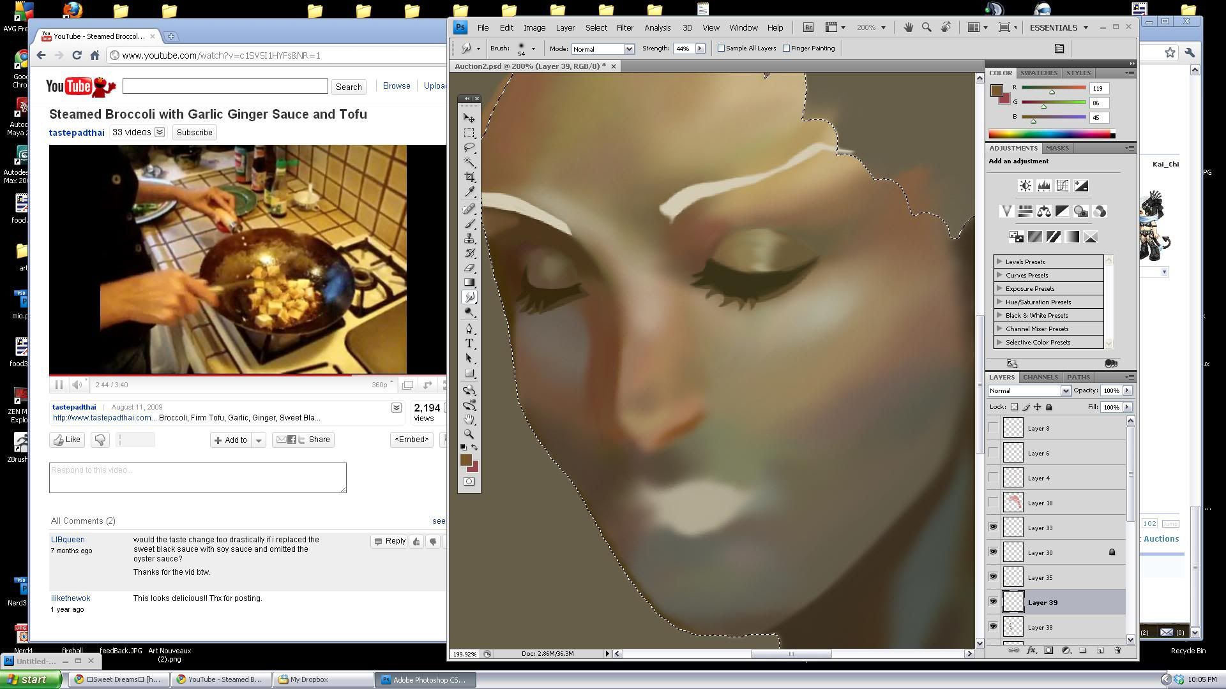This screenshot has height=689, width=1226.
Task: Add Photo Filter adjustment icon
Action: (1081, 211)
